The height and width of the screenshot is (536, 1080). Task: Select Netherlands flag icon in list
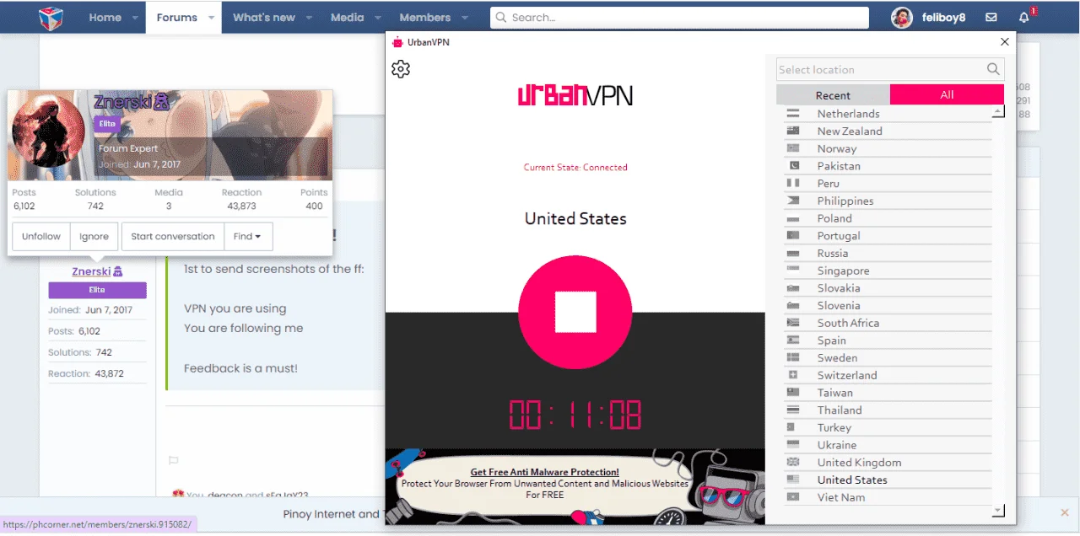pos(792,114)
